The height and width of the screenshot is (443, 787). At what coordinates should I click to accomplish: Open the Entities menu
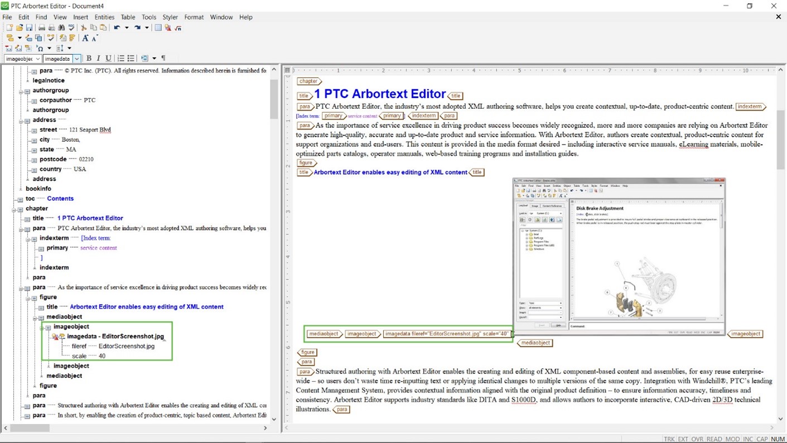tap(104, 17)
